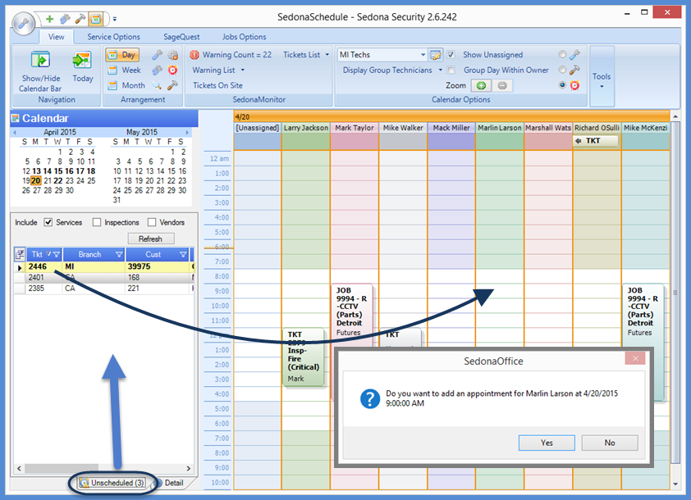Check the Inspections include checkbox
Screen dimensions: 691x500
pos(97,222)
